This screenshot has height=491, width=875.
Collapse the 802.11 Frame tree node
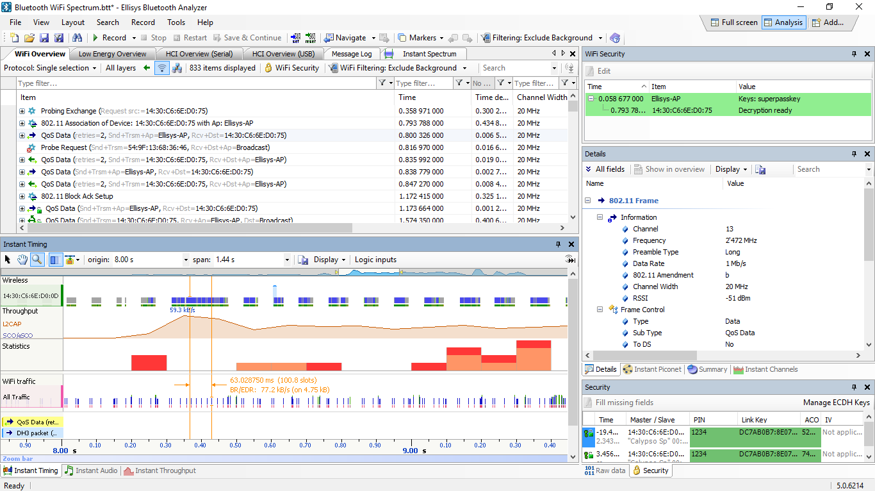coord(588,201)
